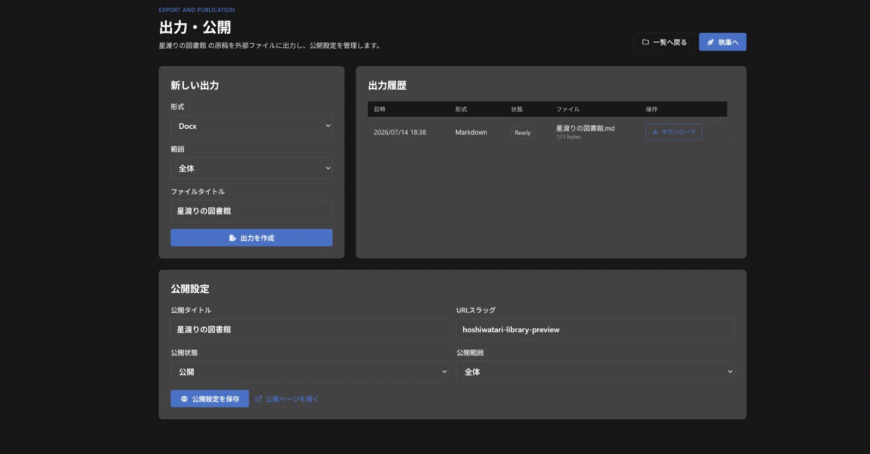Click the 出力・公開 page title

[x=195, y=27]
